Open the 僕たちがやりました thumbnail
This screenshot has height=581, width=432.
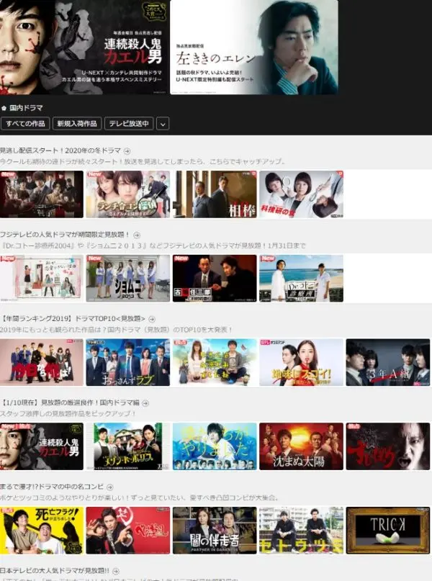click(x=215, y=446)
